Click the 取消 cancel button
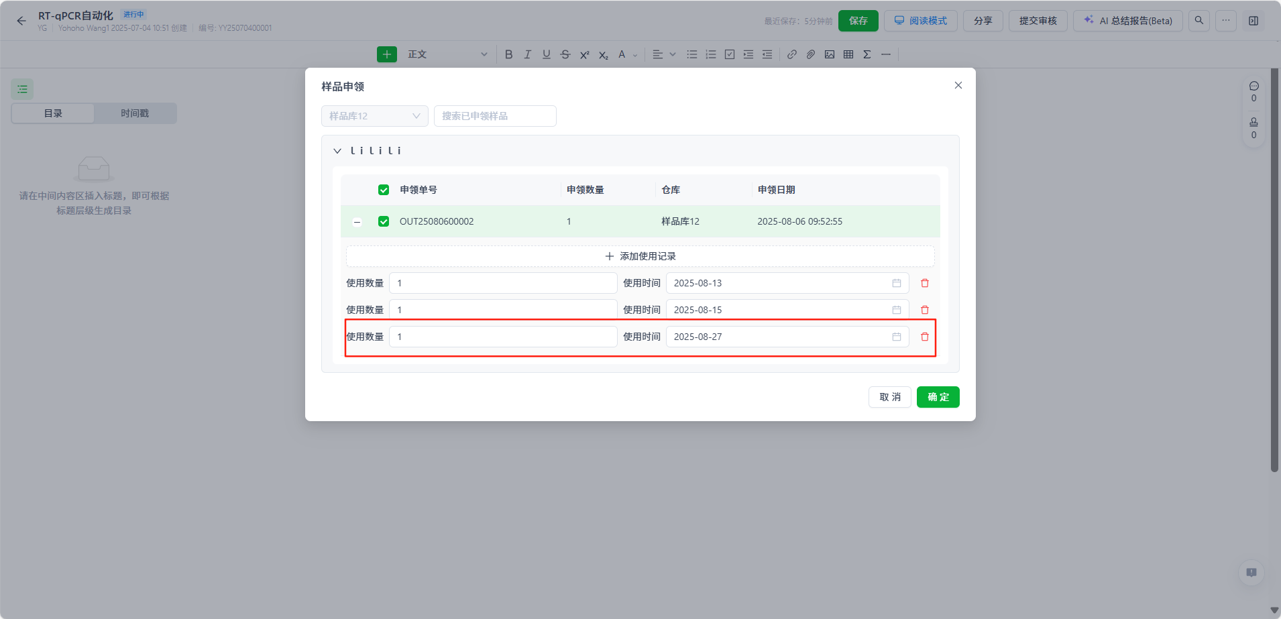Screen dimensions: 1281x619 click(x=889, y=397)
